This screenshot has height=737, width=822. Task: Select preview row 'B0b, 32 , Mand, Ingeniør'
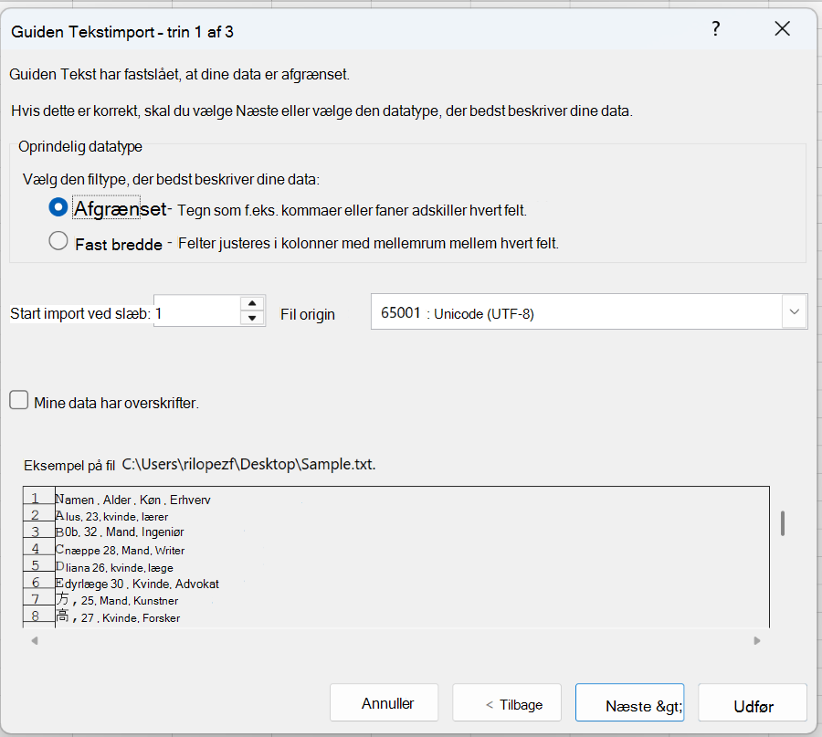pyautogui.click(x=120, y=532)
